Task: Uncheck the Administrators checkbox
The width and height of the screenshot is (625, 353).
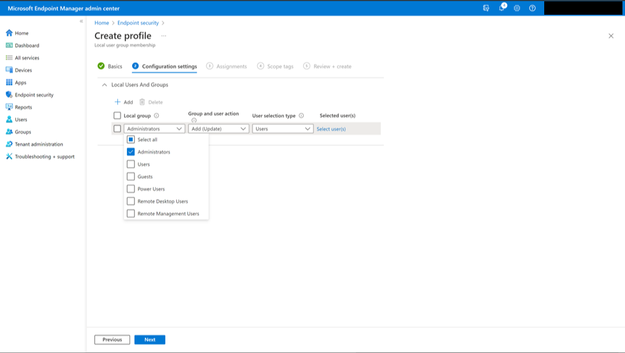Action: [131, 152]
